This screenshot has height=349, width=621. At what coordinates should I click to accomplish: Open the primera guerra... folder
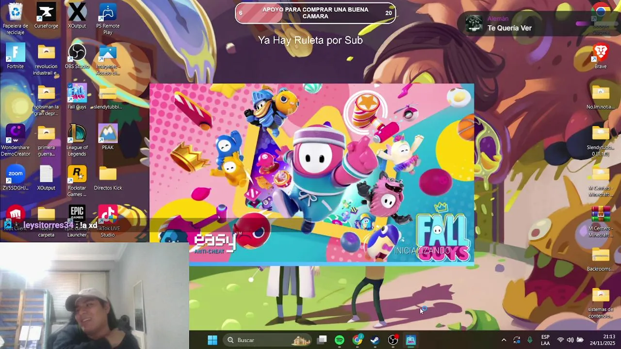46,141
